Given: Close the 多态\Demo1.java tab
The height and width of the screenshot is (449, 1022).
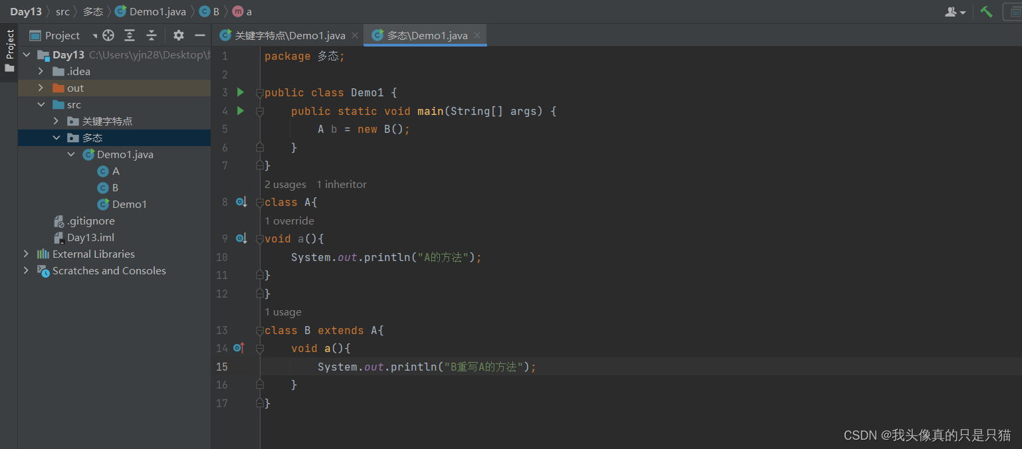Looking at the screenshot, I should (x=477, y=35).
